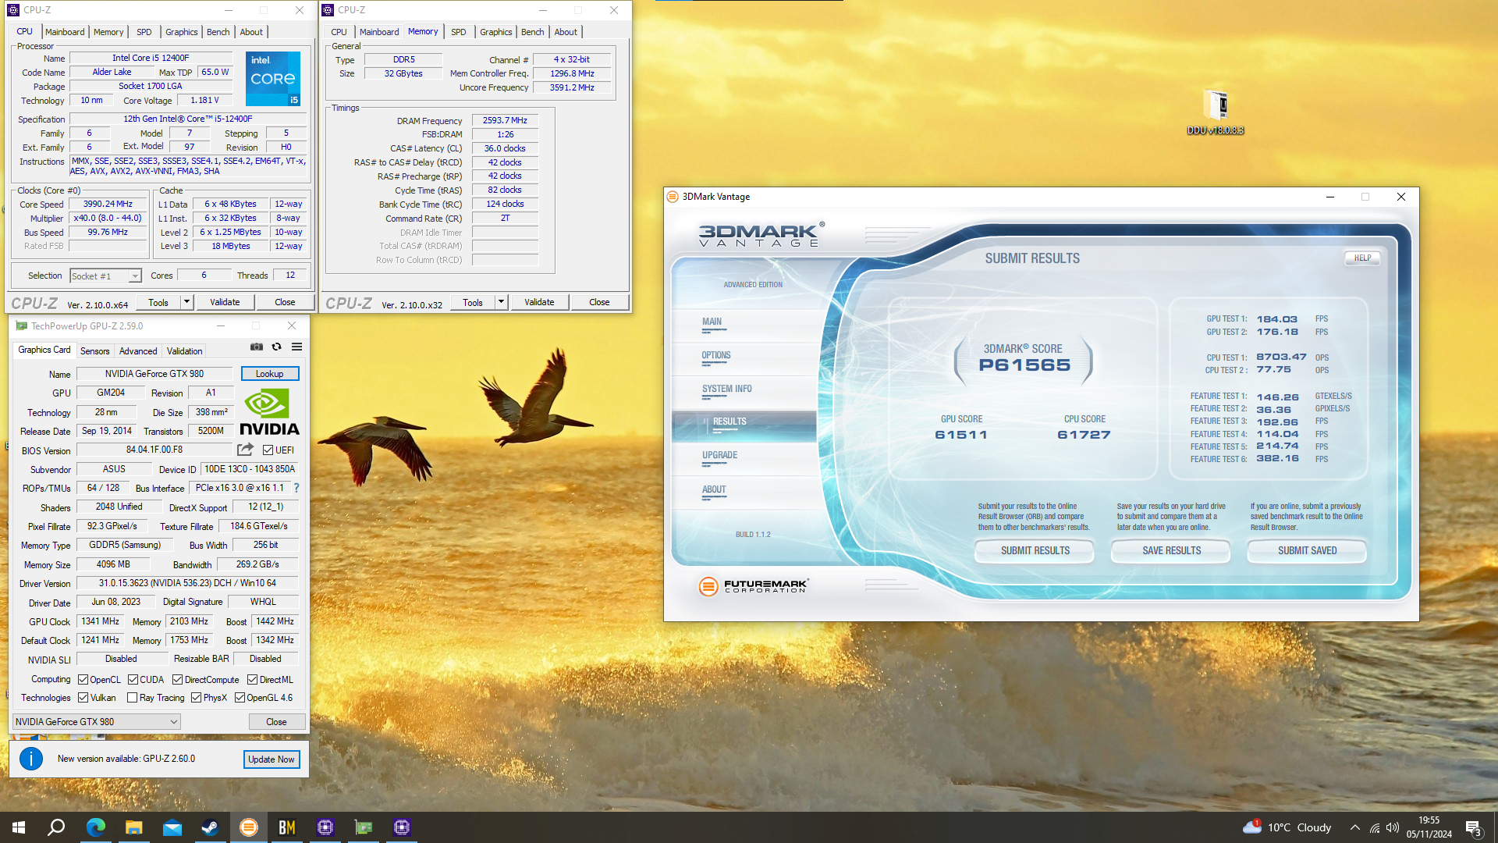Image resolution: width=1498 pixels, height=843 pixels.
Task: Open Windows Search from the taskbar
Action: coord(56,827)
